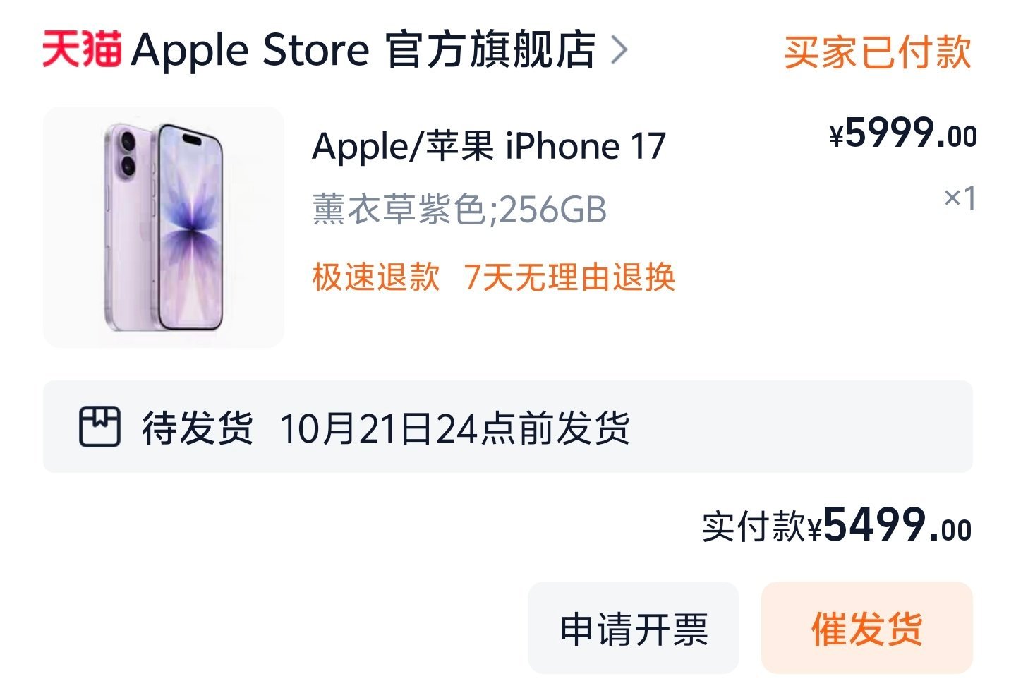This screenshot has width=1016, height=698.
Task: Check the ¥5999.00 item price
Action: click(x=903, y=133)
